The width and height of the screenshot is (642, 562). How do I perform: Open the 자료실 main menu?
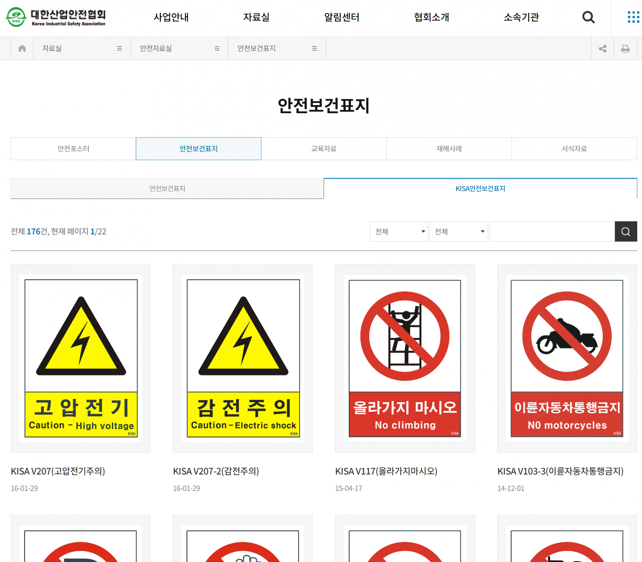click(256, 17)
